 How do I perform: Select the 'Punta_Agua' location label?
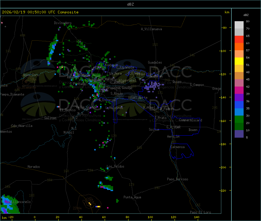132,197
